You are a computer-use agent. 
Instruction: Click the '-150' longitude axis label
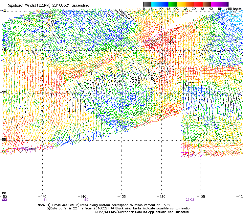coord(3,197)
